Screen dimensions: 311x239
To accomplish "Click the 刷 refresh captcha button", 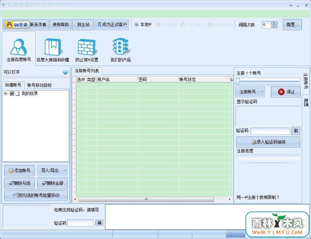I will click(296, 131).
